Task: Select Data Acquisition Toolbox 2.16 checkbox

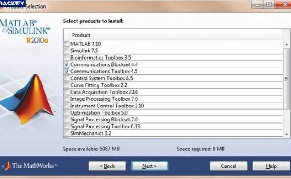Action: point(66,92)
